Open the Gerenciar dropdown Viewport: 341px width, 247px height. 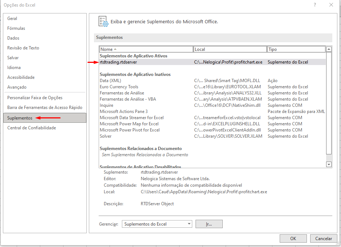click(157, 224)
